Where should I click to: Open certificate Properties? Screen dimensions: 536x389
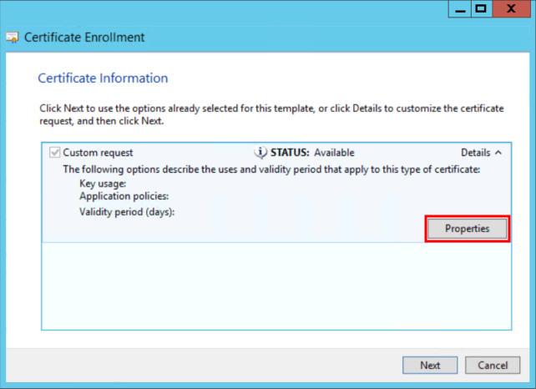coord(467,229)
